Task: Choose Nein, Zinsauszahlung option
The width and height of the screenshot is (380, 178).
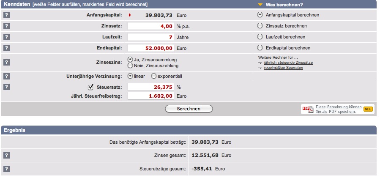Action: (130, 66)
